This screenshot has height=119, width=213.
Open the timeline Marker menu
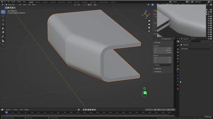click(x=27, y=110)
